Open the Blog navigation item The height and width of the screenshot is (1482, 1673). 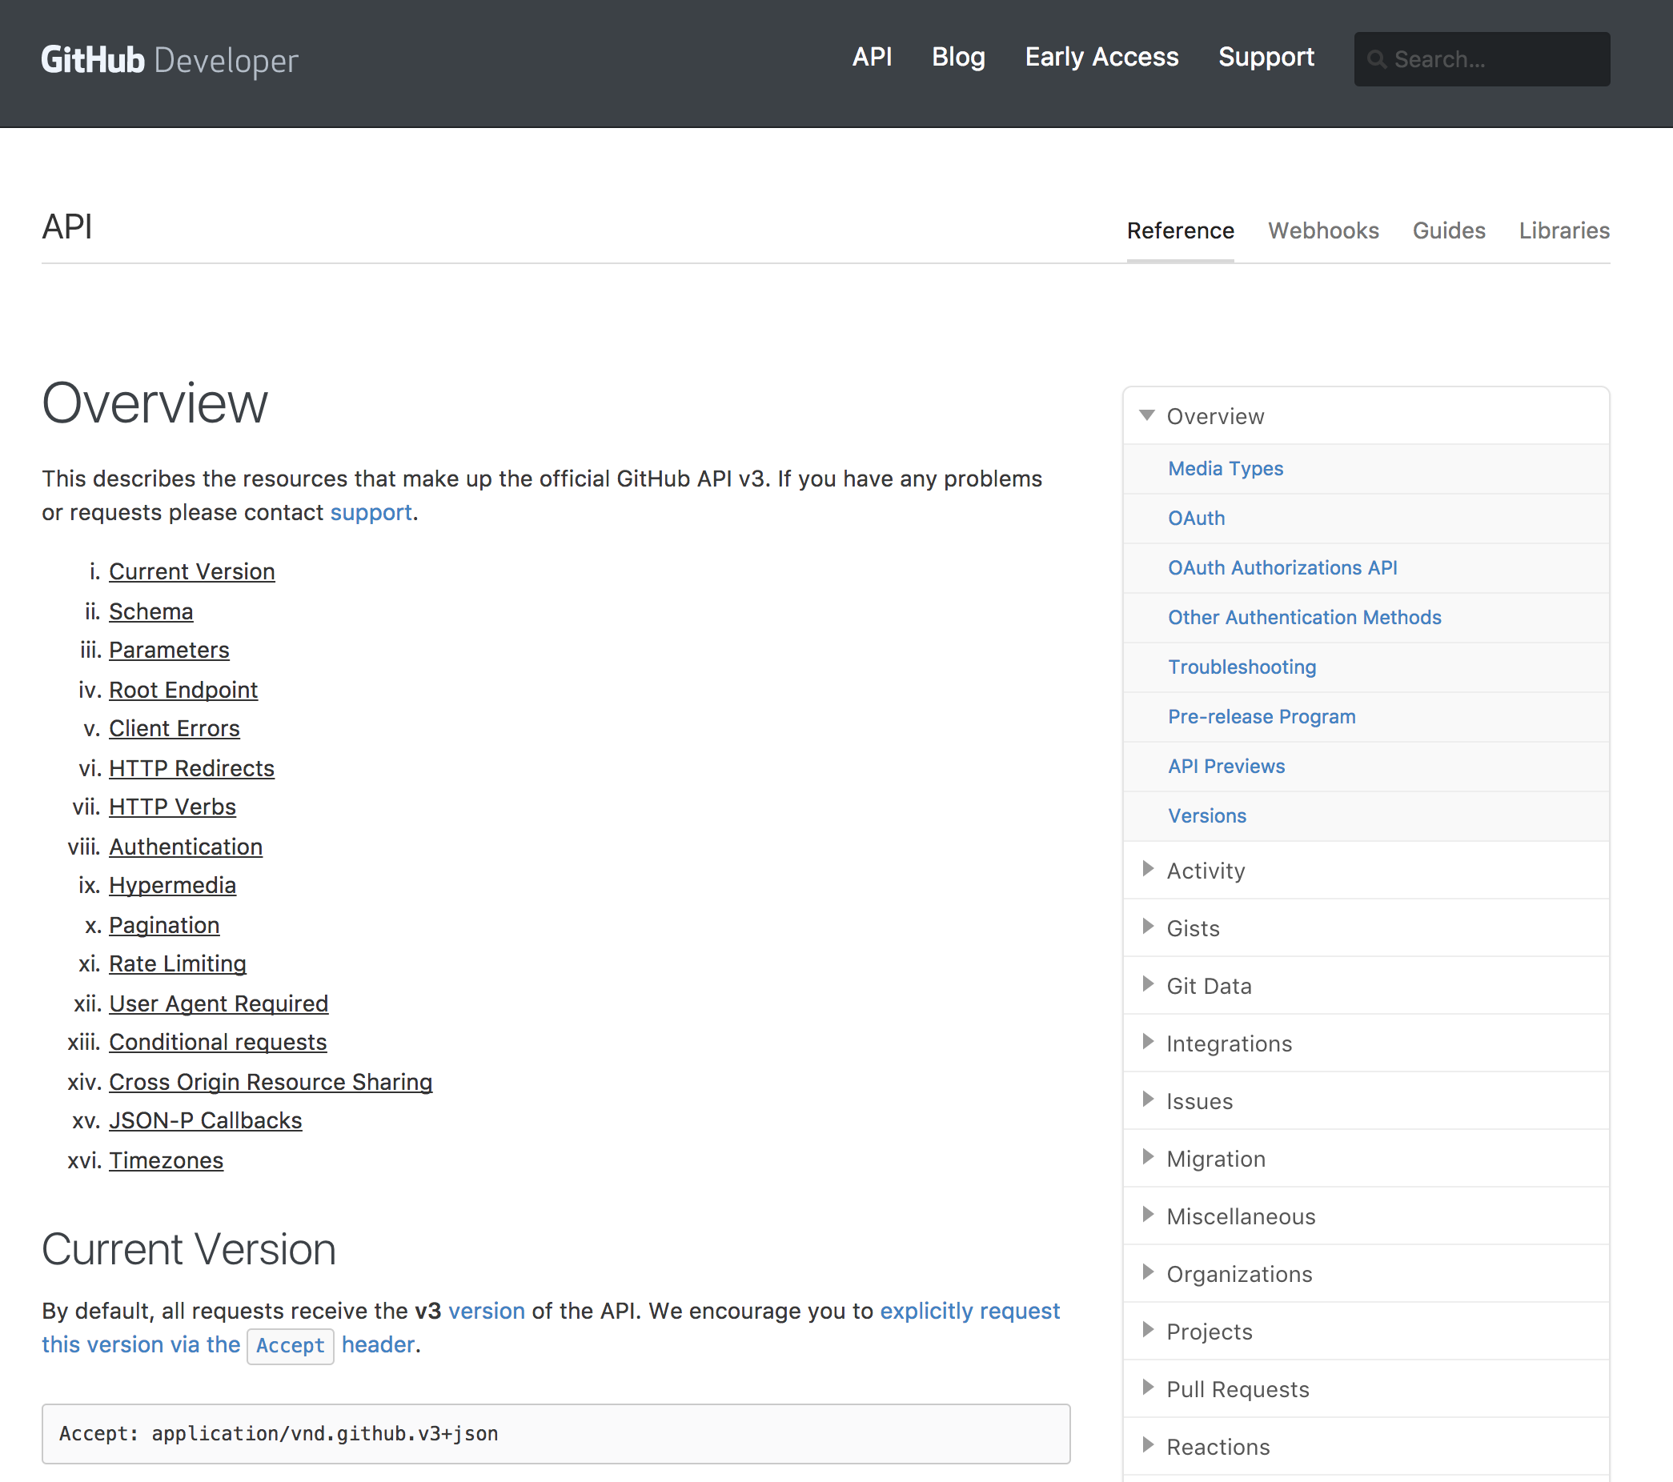click(957, 58)
